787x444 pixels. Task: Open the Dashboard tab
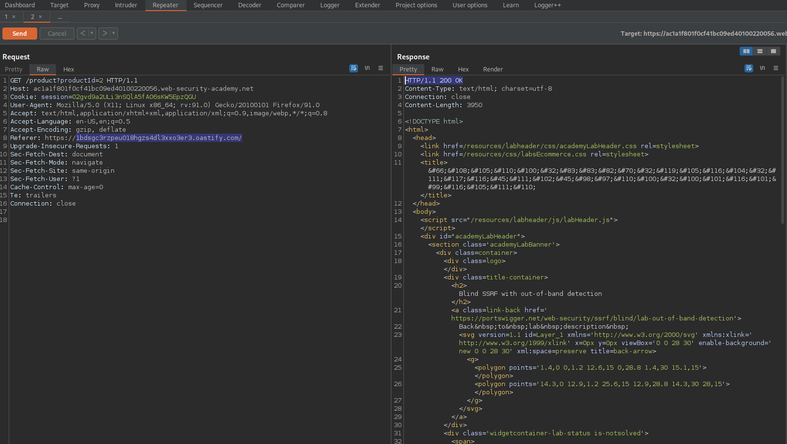pyautogui.click(x=20, y=5)
